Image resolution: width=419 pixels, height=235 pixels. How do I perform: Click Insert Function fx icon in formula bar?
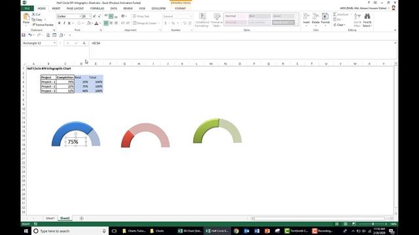(x=84, y=43)
